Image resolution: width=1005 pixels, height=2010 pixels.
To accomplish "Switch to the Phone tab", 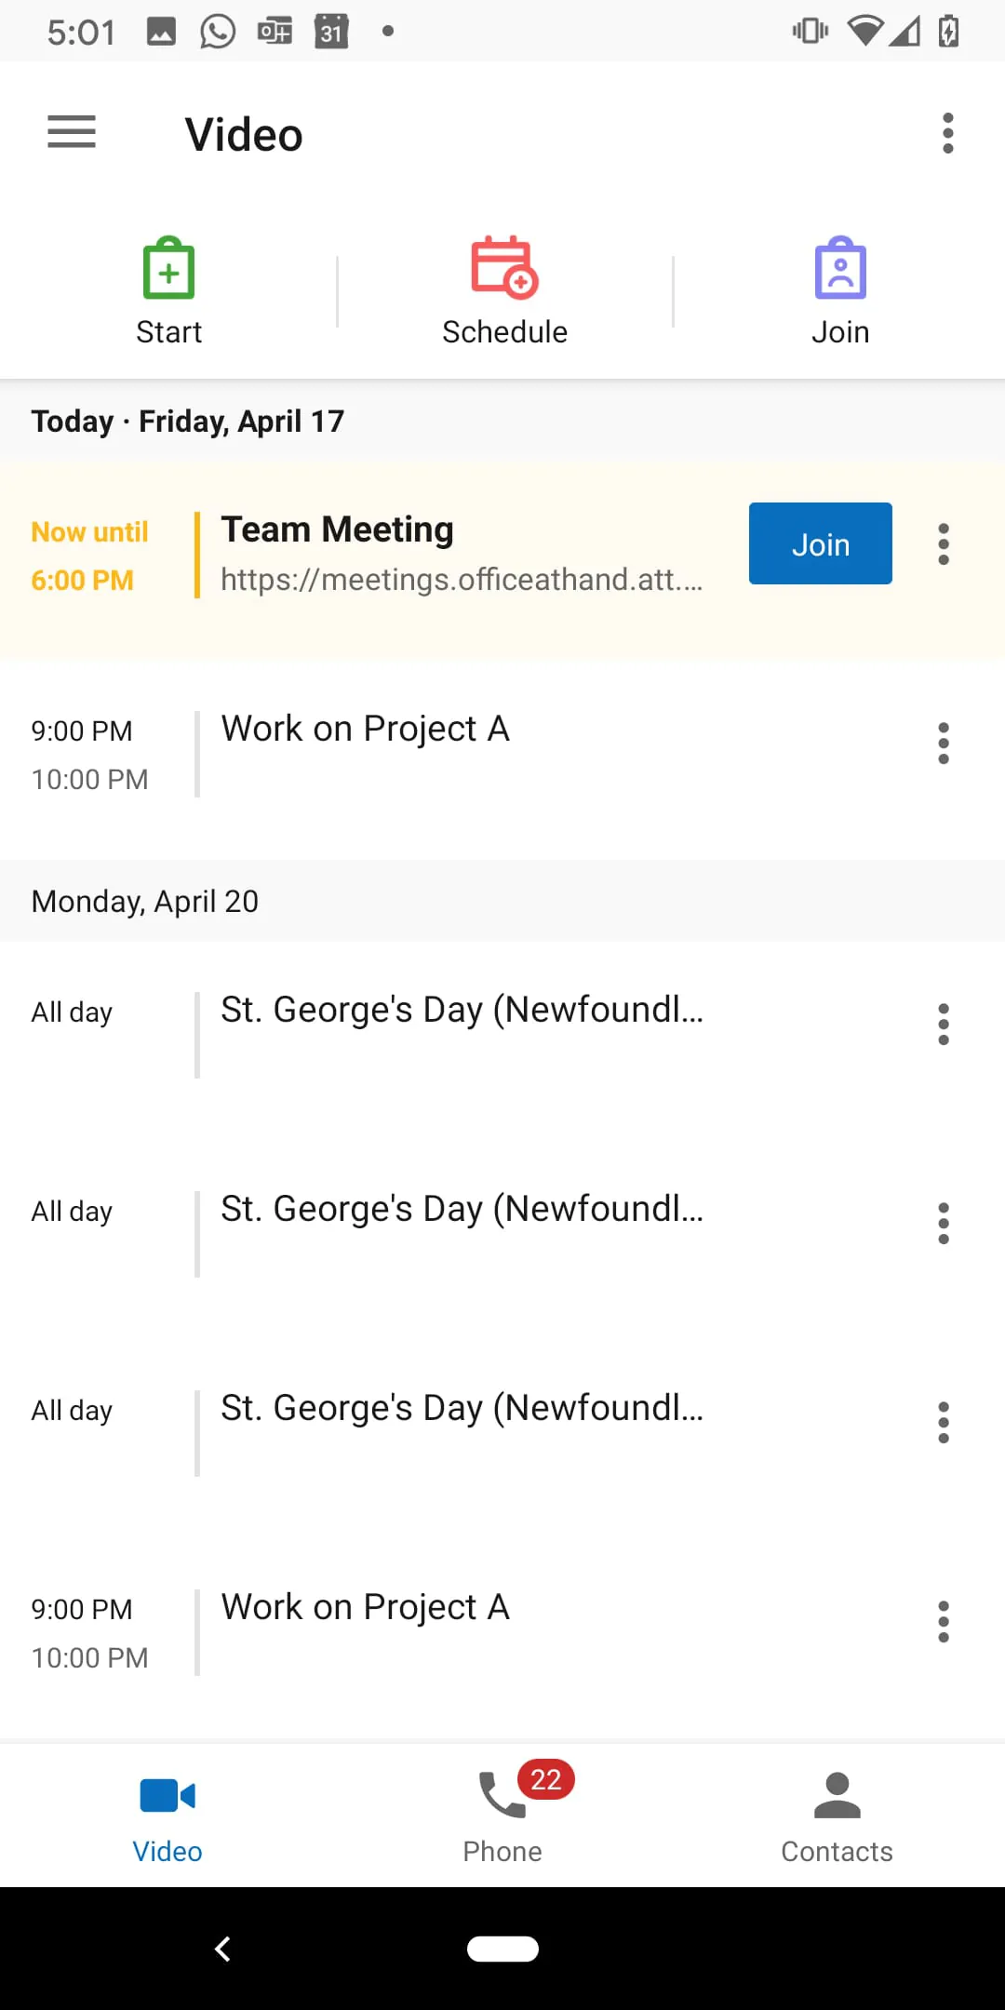I will (x=502, y=1815).
